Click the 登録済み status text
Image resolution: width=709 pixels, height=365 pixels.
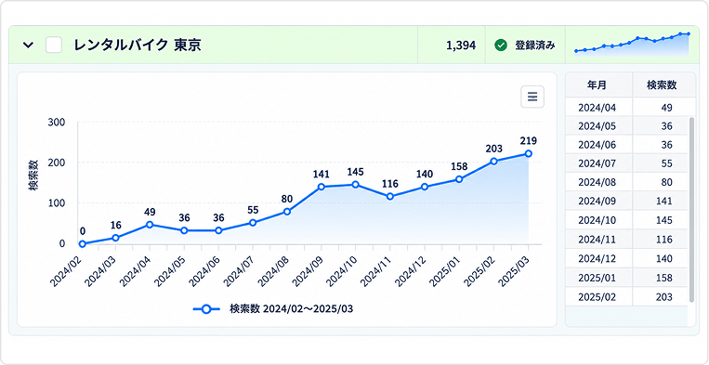click(535, 46)
